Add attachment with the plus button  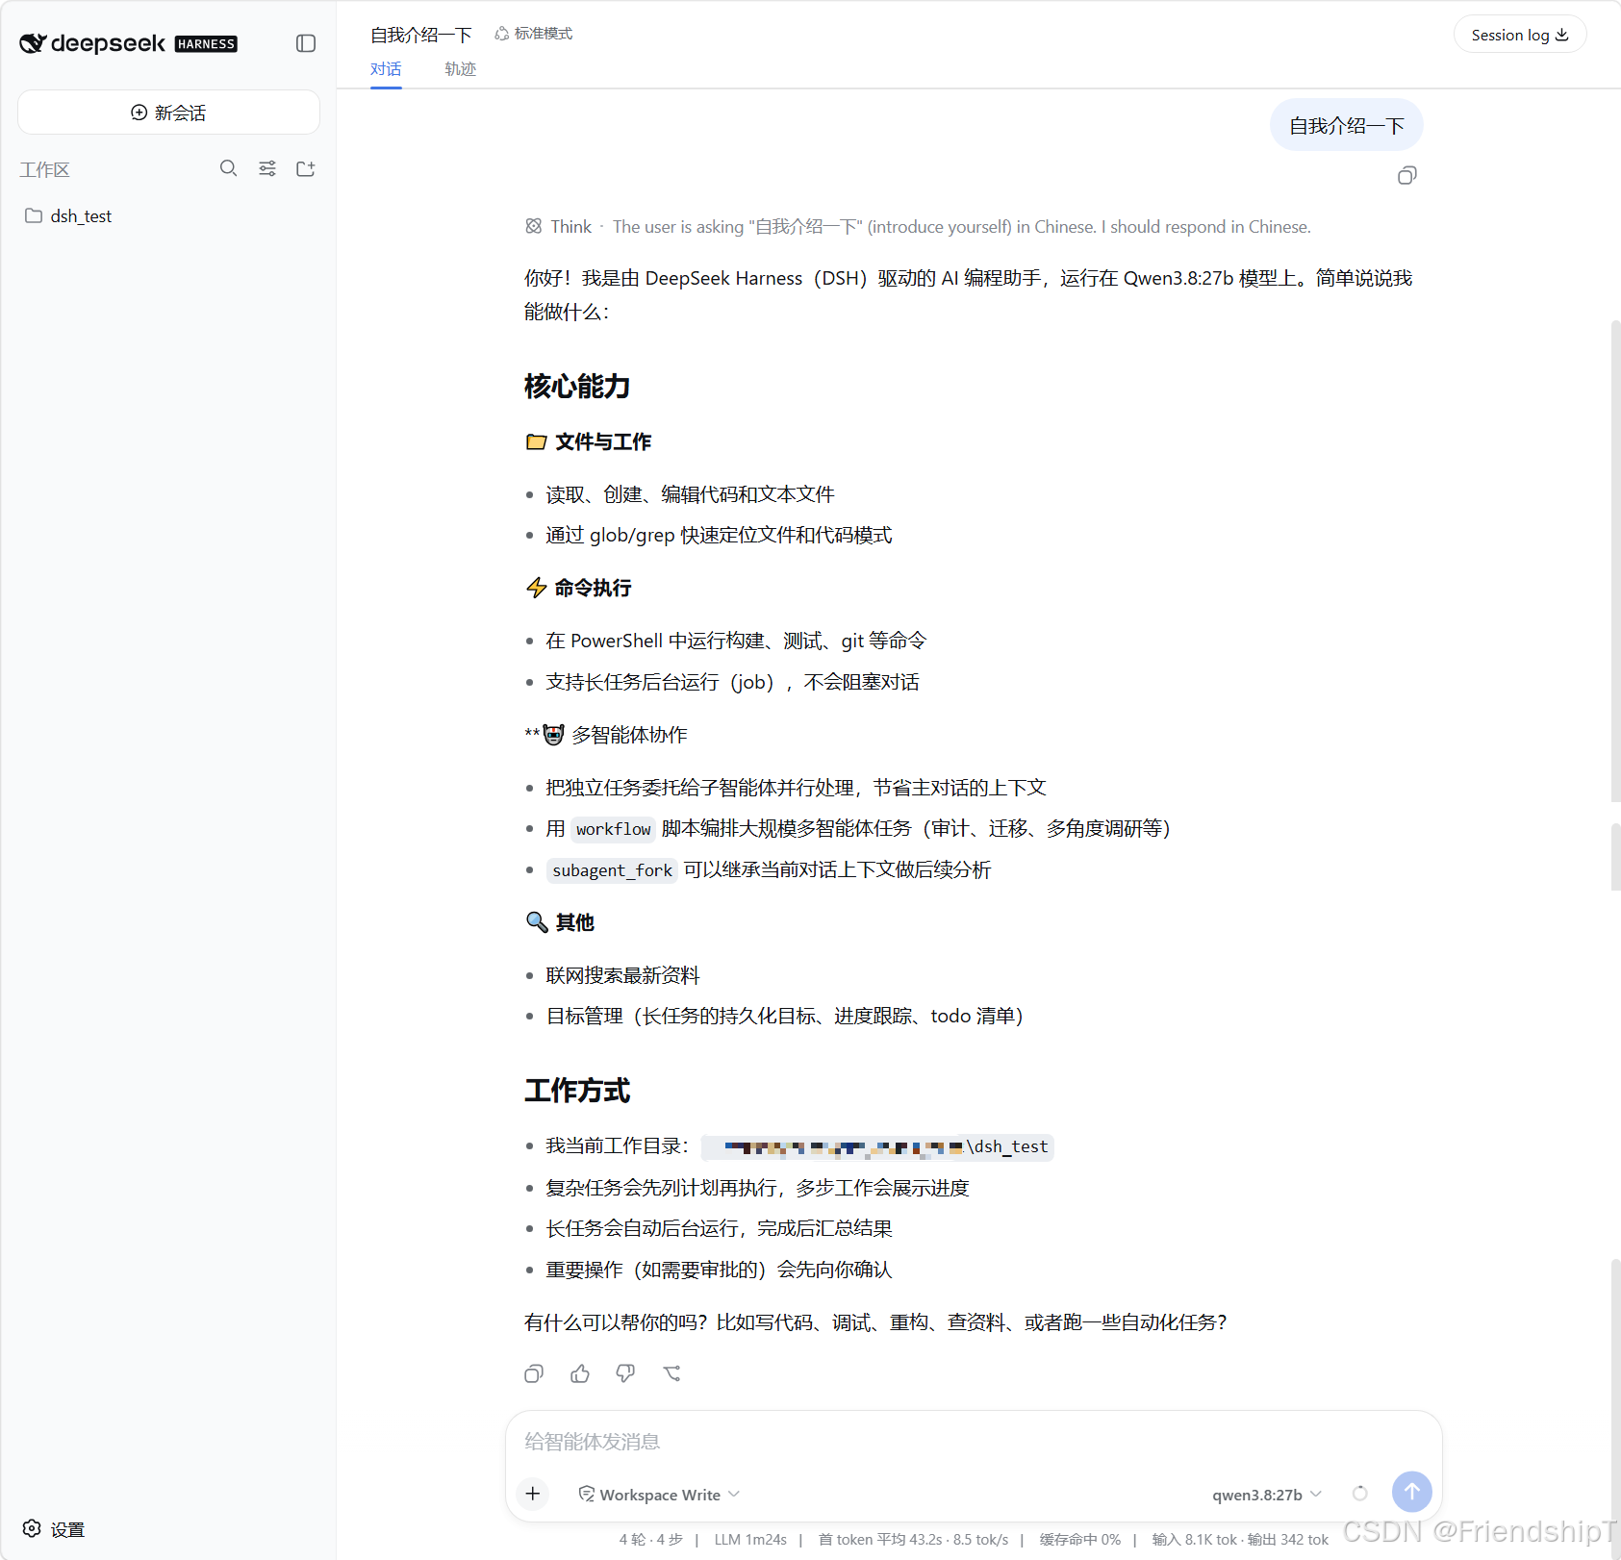(x=533, y=1494)
